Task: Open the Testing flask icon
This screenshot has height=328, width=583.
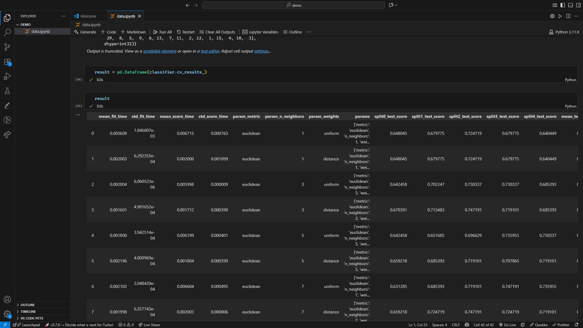Action: pos(7,91)
